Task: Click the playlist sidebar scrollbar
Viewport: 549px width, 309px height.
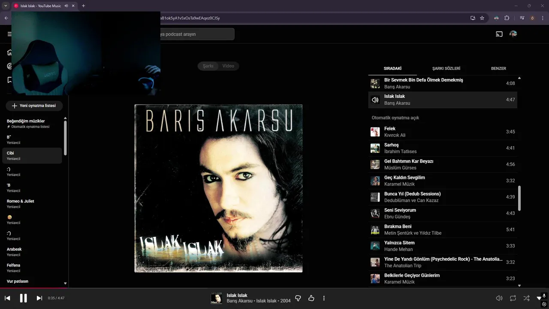Action: coord(65,138)
